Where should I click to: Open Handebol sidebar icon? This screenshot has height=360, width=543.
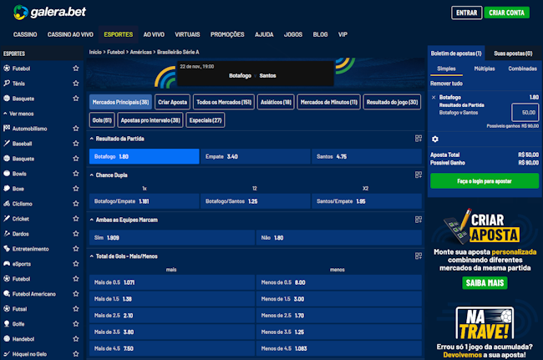(7, 338)
